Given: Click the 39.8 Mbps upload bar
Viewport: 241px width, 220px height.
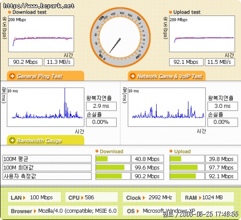Looking at the screenshot, I should pyautogui.click(x=187, y=159).
